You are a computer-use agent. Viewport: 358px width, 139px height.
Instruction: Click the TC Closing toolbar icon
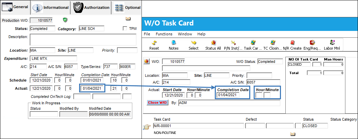(272, 45)
